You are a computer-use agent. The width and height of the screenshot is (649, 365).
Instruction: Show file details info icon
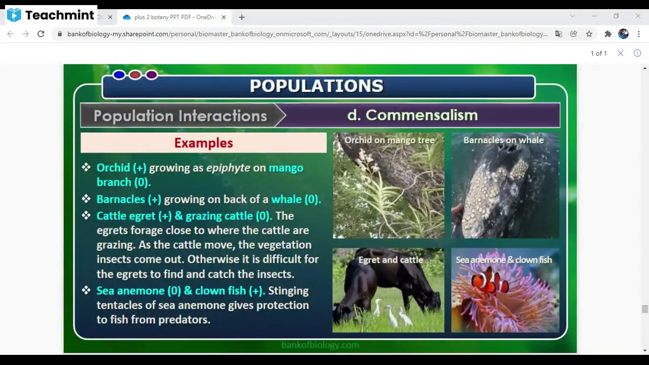(x=637, y=53)
